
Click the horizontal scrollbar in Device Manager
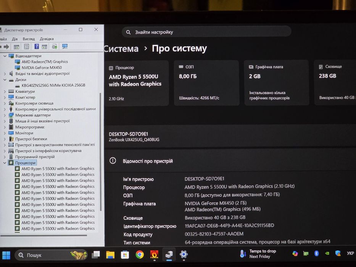[x=43, y=235]
